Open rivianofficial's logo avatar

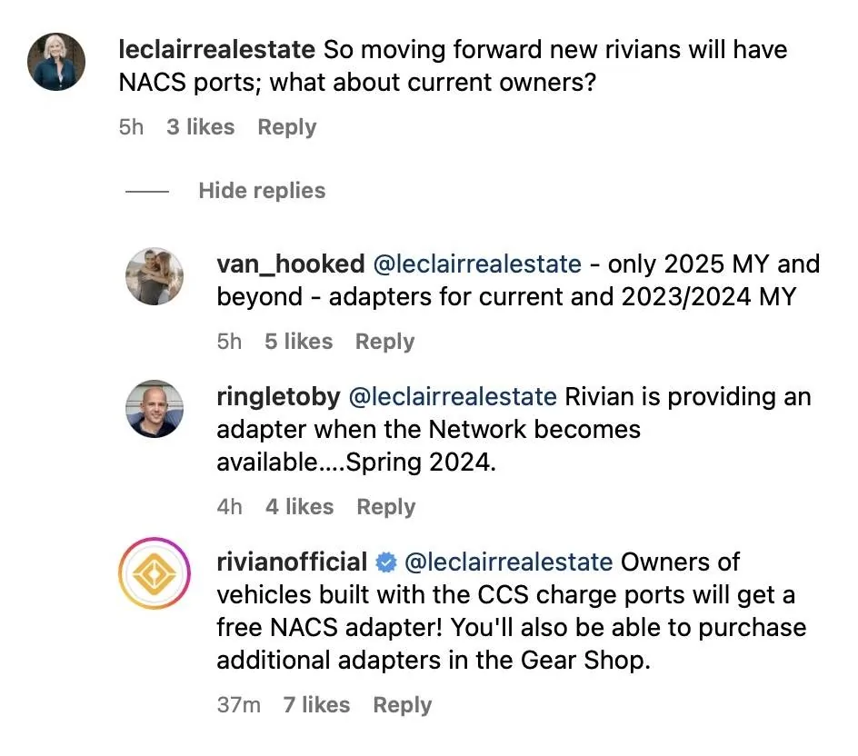click(x=155, y=574)
